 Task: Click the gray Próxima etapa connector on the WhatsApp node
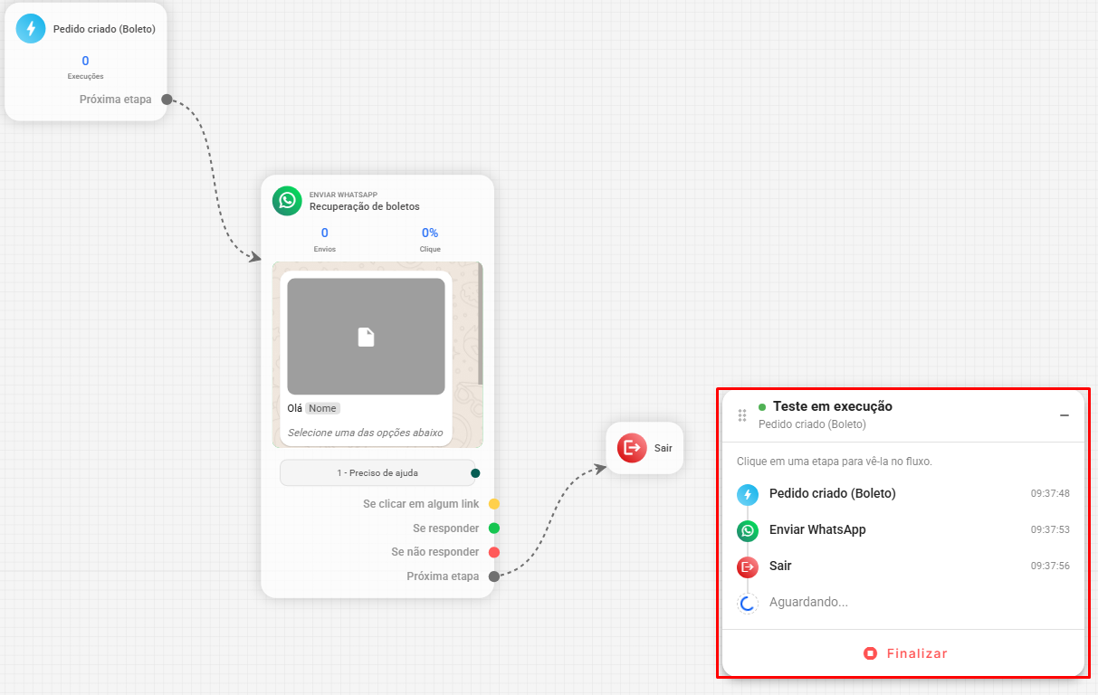(494, 576)
